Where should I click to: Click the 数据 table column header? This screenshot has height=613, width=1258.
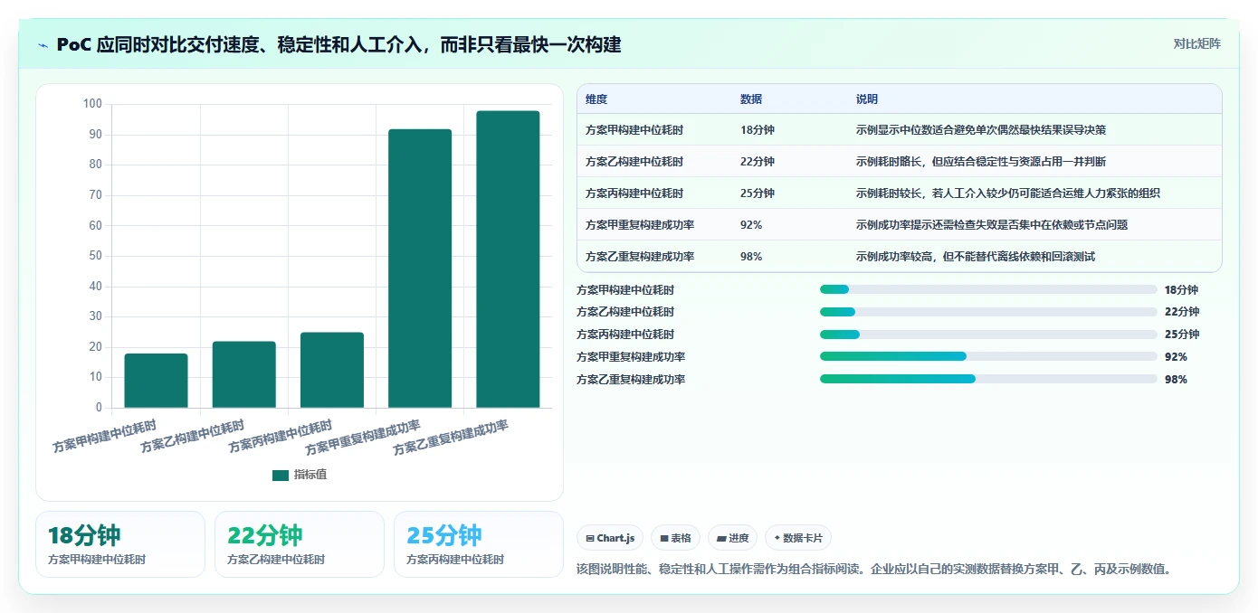tap(751, 99)
